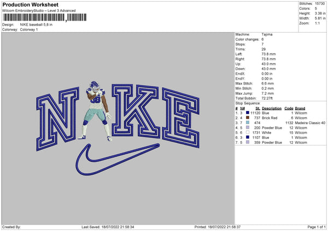Click the Page 1 of 1 indicator
Screen dimensions: 328x231
click(x=317, y=227)
